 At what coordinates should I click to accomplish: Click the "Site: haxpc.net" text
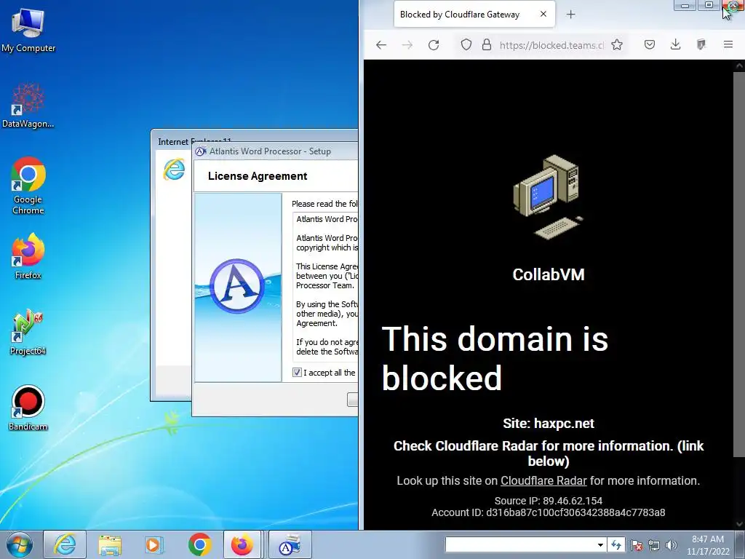pyautogui.click(x=549, y=423)
